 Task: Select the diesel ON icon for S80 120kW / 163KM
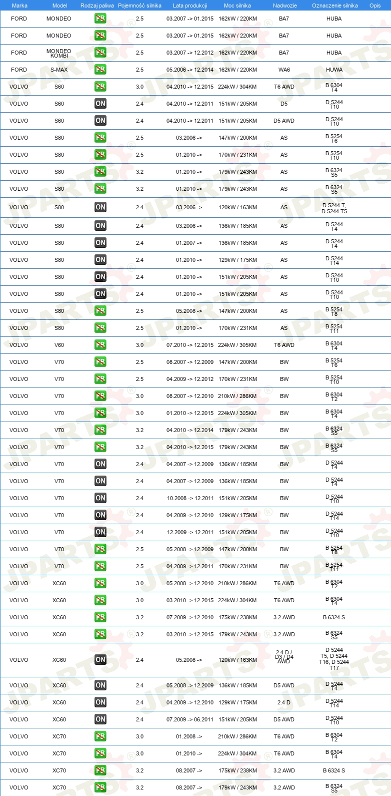pos(100,207)
